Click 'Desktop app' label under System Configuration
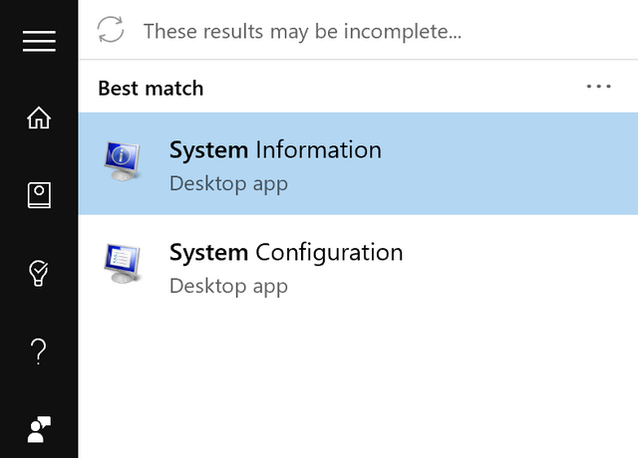638x458 pixels. (228, 287)
